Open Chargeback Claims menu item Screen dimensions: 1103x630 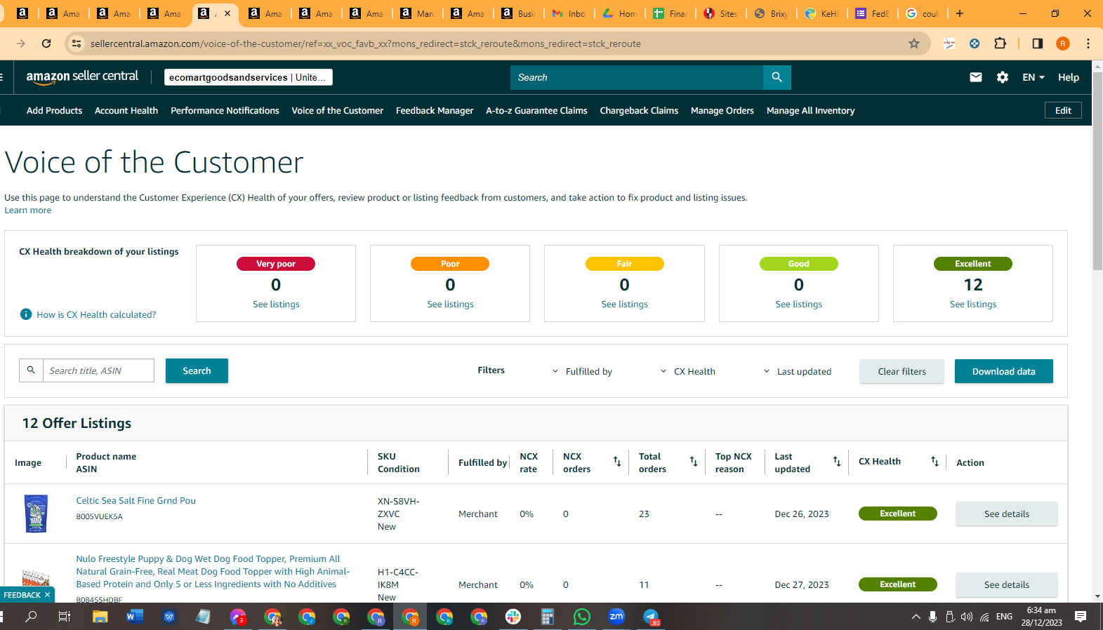(639, 110)
